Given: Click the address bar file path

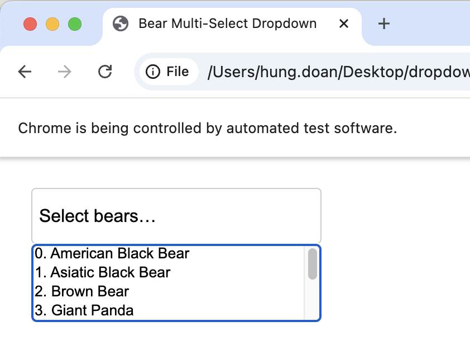Looking at the screenshot, I should 335,72.
